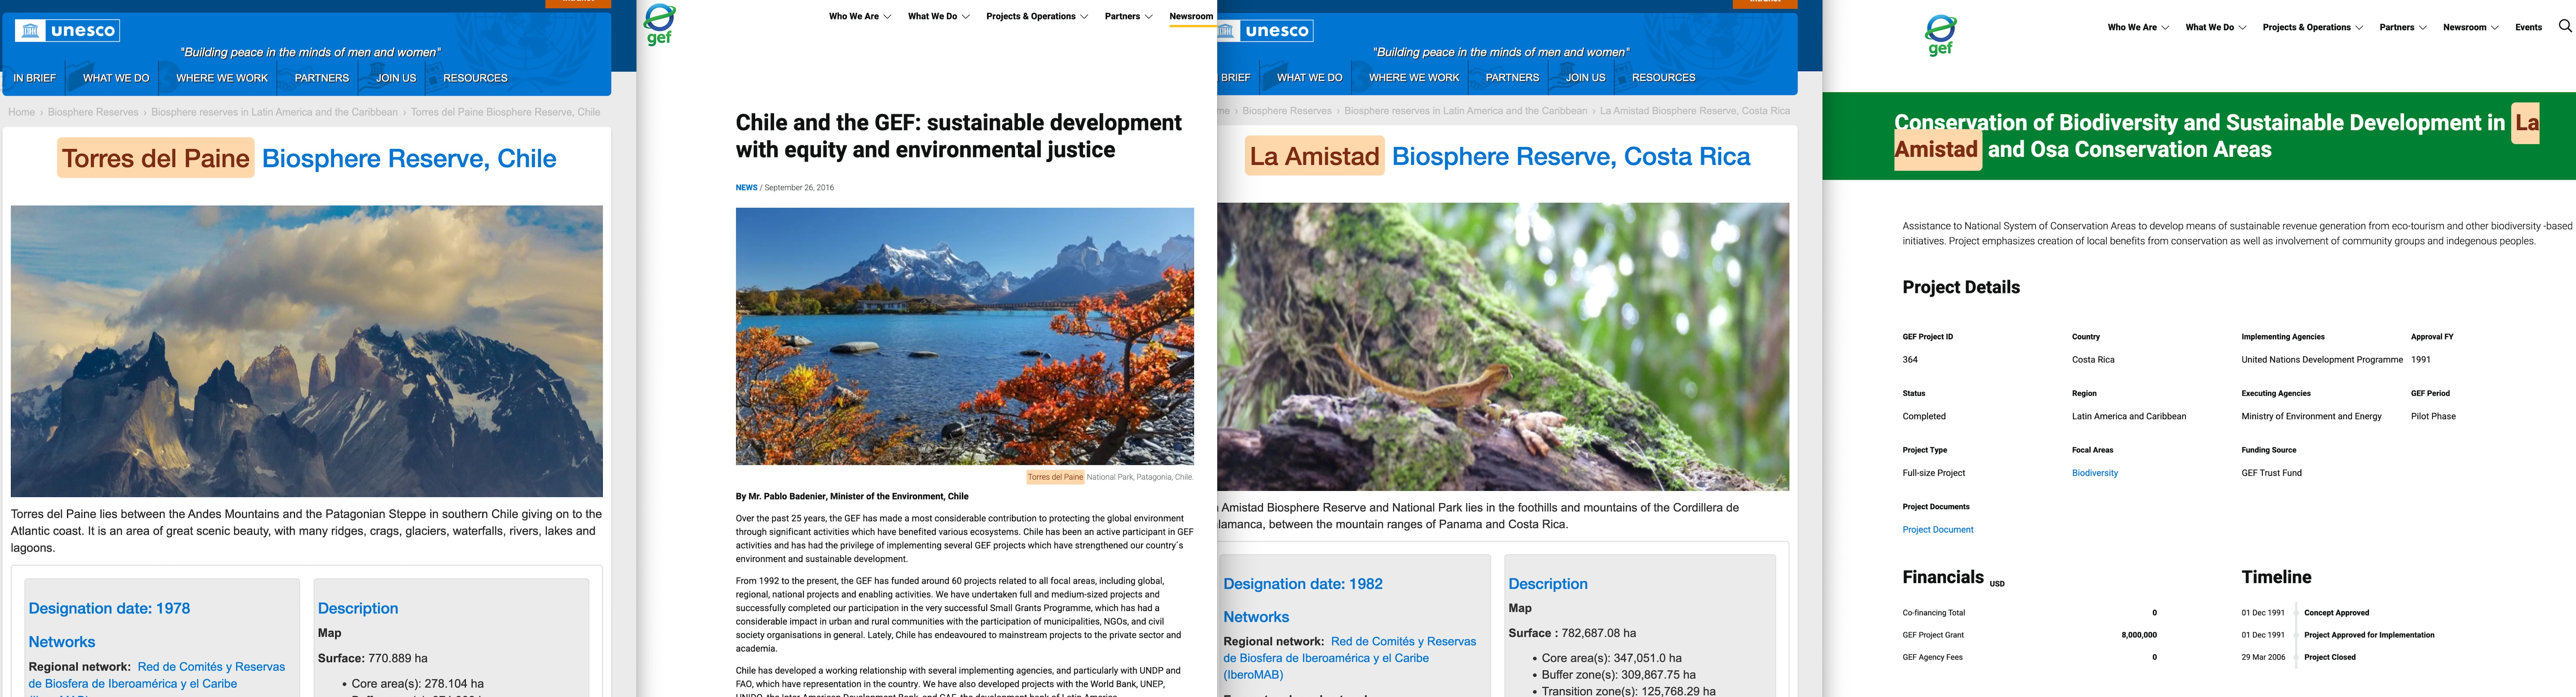The image size is (2576, 697).
Task: Open Biosphere Reserves breadcrumb on La Amistad page
Action: (1287, 111)
